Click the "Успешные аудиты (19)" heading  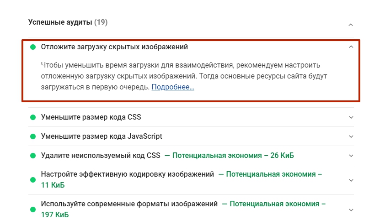point(68,22)
